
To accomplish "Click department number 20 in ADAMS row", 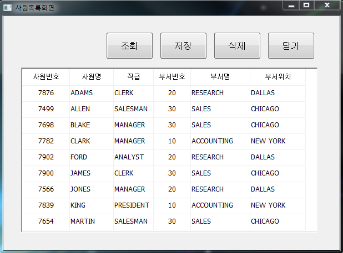I will coord(172,93).
